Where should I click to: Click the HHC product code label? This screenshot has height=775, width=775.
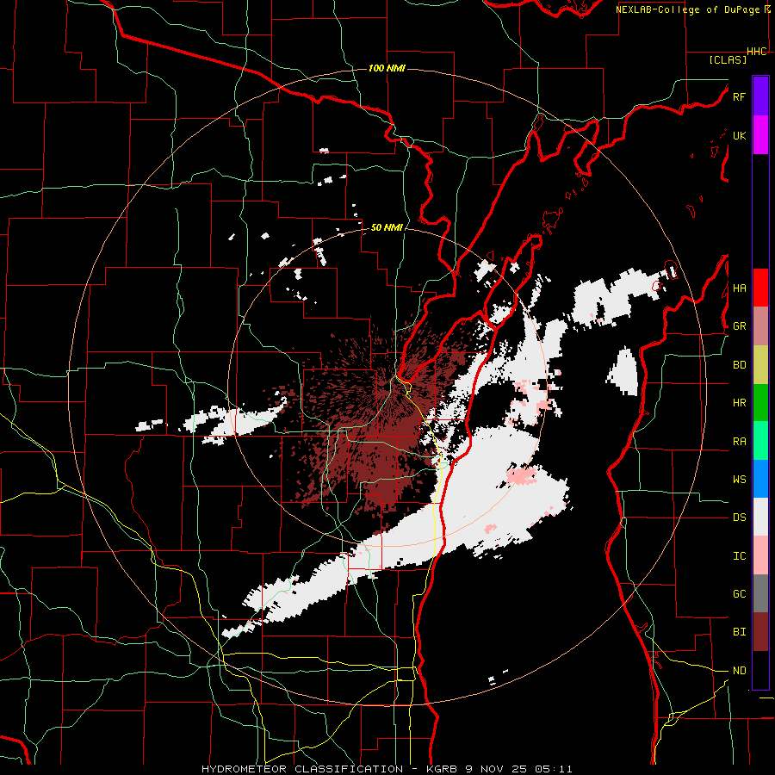[x=757, y=52]
